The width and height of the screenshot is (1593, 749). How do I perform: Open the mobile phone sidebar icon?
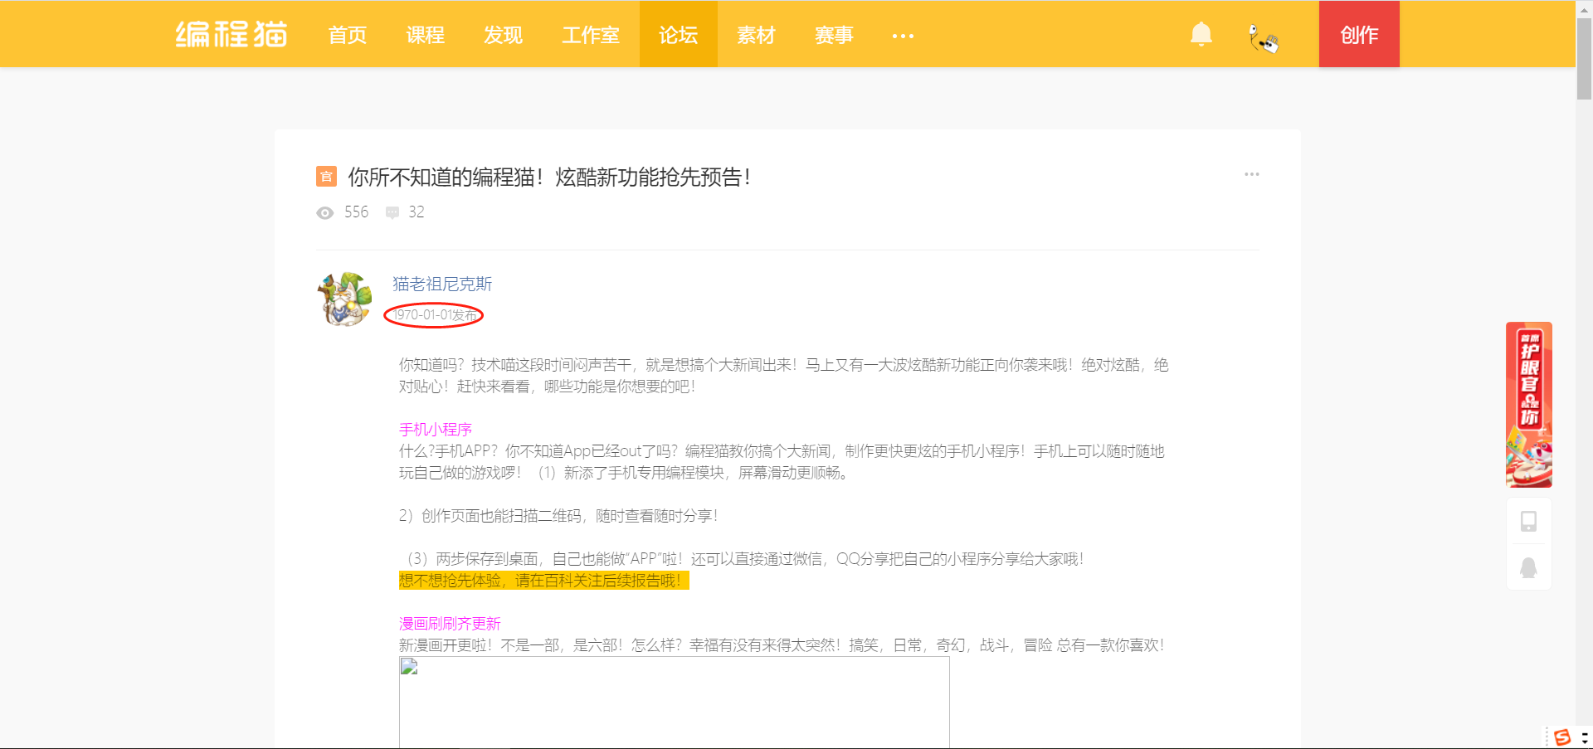[x=1528, y=521]
